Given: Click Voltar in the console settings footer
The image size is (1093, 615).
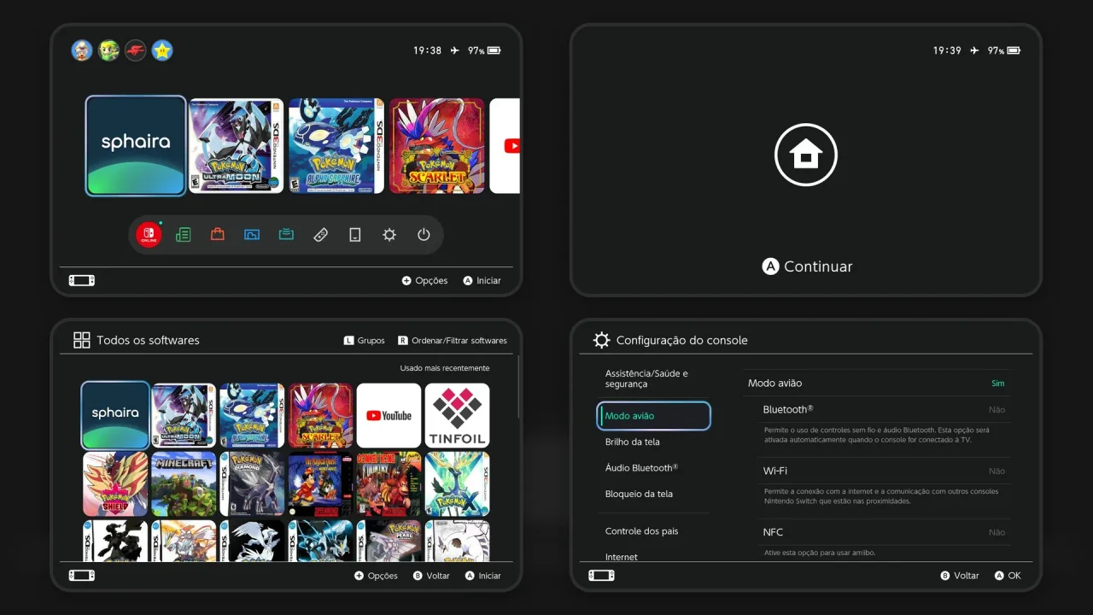Looking at the screenshot, I should [x=959, y=576].
